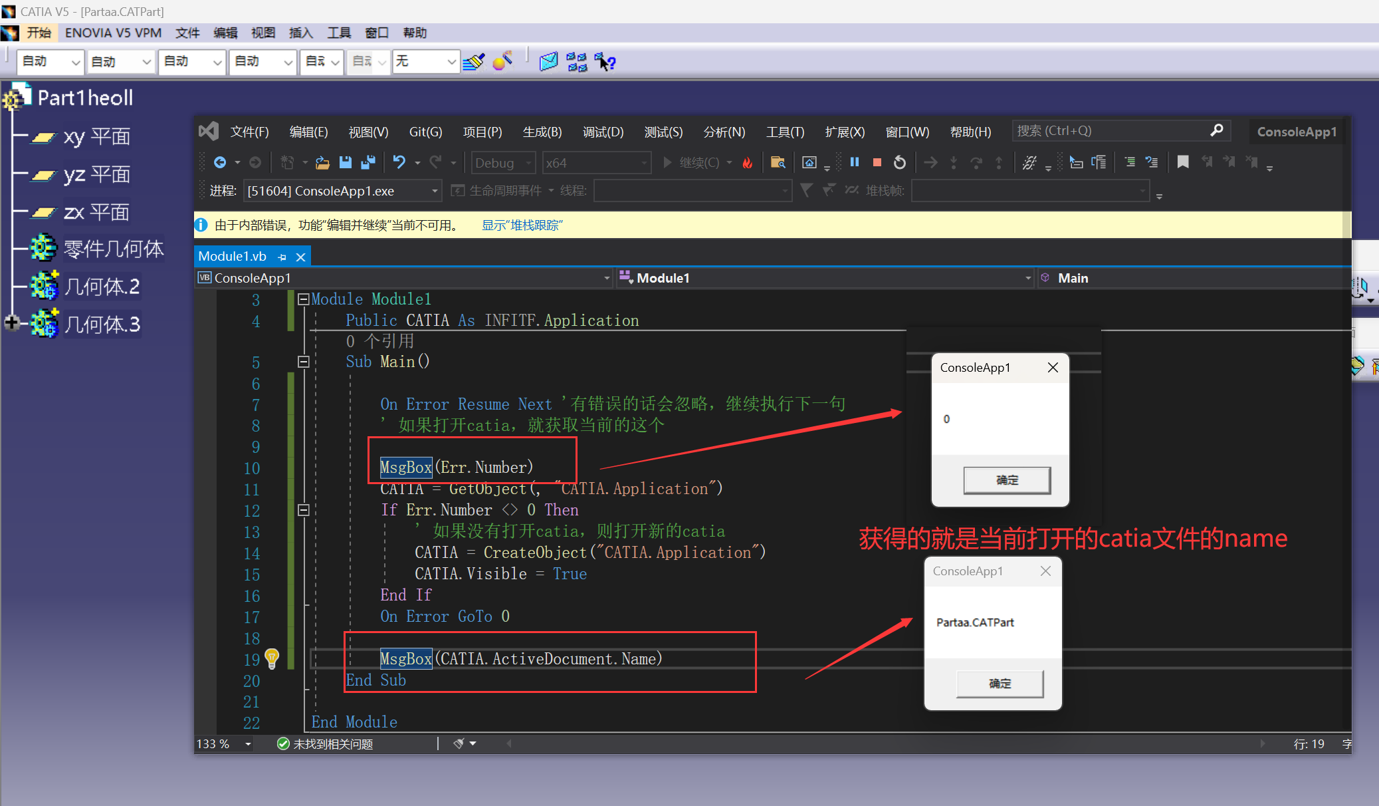Viewport: 1379px width, 806px height.
Task: Click the navigate backward arrow in Visual Studio
Action: tap(220, 163)
